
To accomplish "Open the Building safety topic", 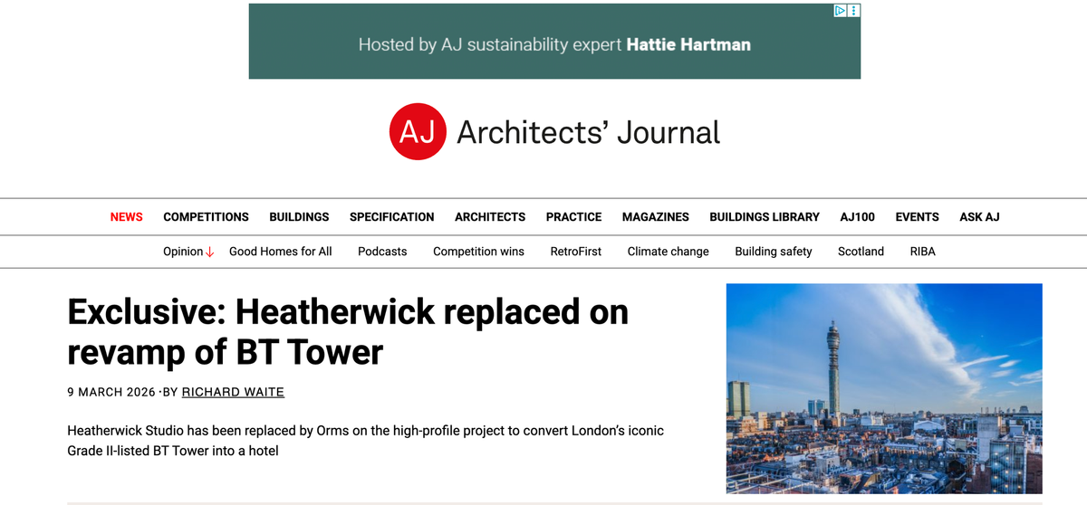I will click(x=774, y=252).
